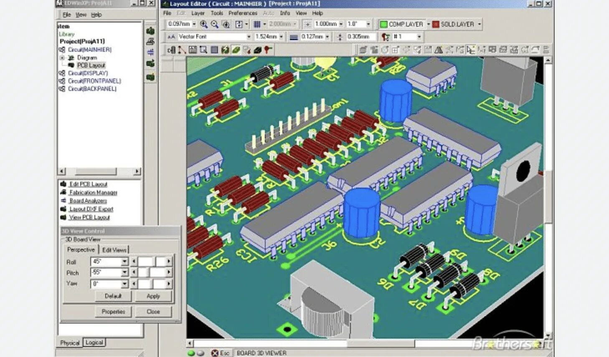Open the Layout DXF Export link
The image size is (609, 357).
point(91,209)
